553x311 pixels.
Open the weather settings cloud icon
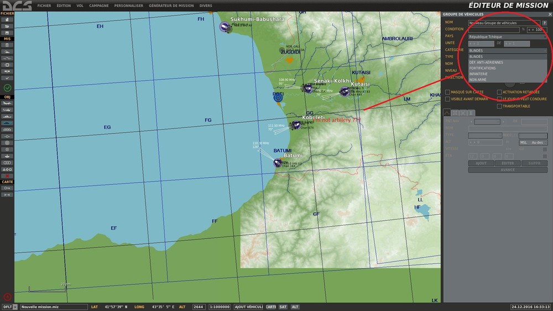click(7, 52)
